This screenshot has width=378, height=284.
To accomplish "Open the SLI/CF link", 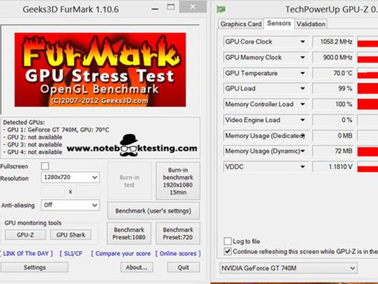I will [71, 254].
